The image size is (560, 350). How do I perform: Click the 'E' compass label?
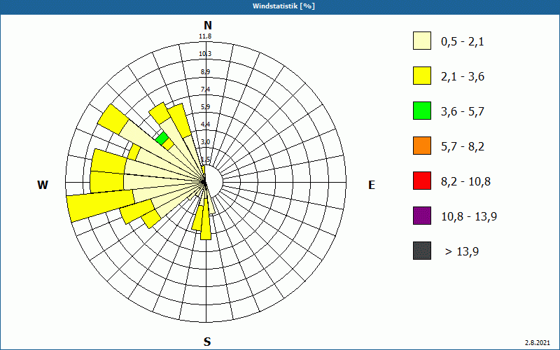click(x=372, y=185)
